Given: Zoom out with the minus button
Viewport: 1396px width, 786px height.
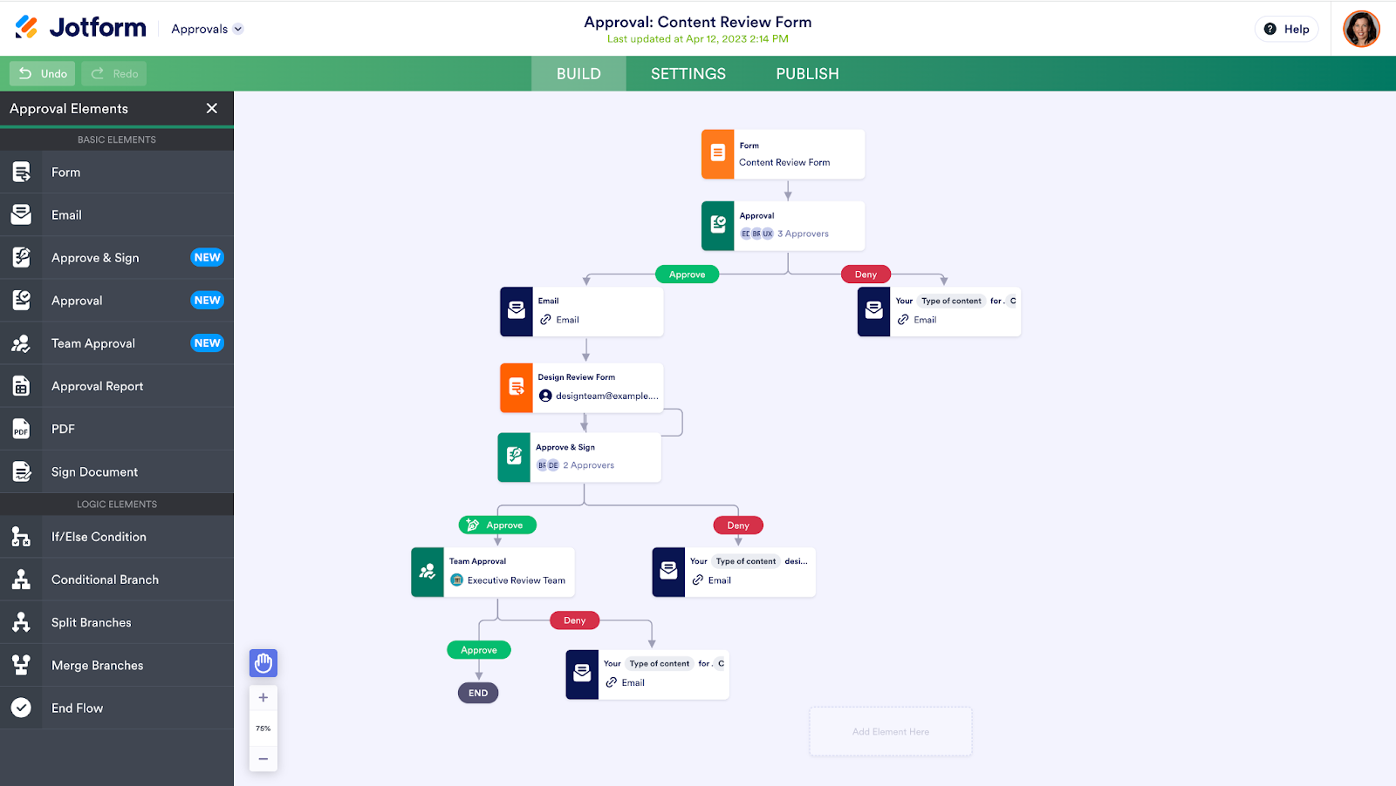Looking at the screenshot, I should pyautogui.click(x=263, y=759).
